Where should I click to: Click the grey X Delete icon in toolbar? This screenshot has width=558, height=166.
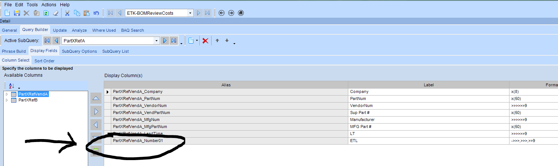(26, 13)
